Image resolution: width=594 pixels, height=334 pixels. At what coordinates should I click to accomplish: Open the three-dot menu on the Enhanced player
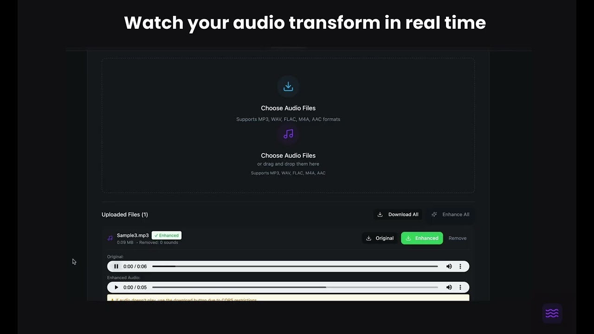click(x=460, y=287)
